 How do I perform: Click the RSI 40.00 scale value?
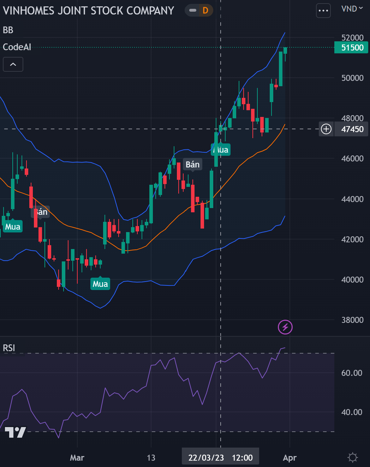[x=352, y=412]
